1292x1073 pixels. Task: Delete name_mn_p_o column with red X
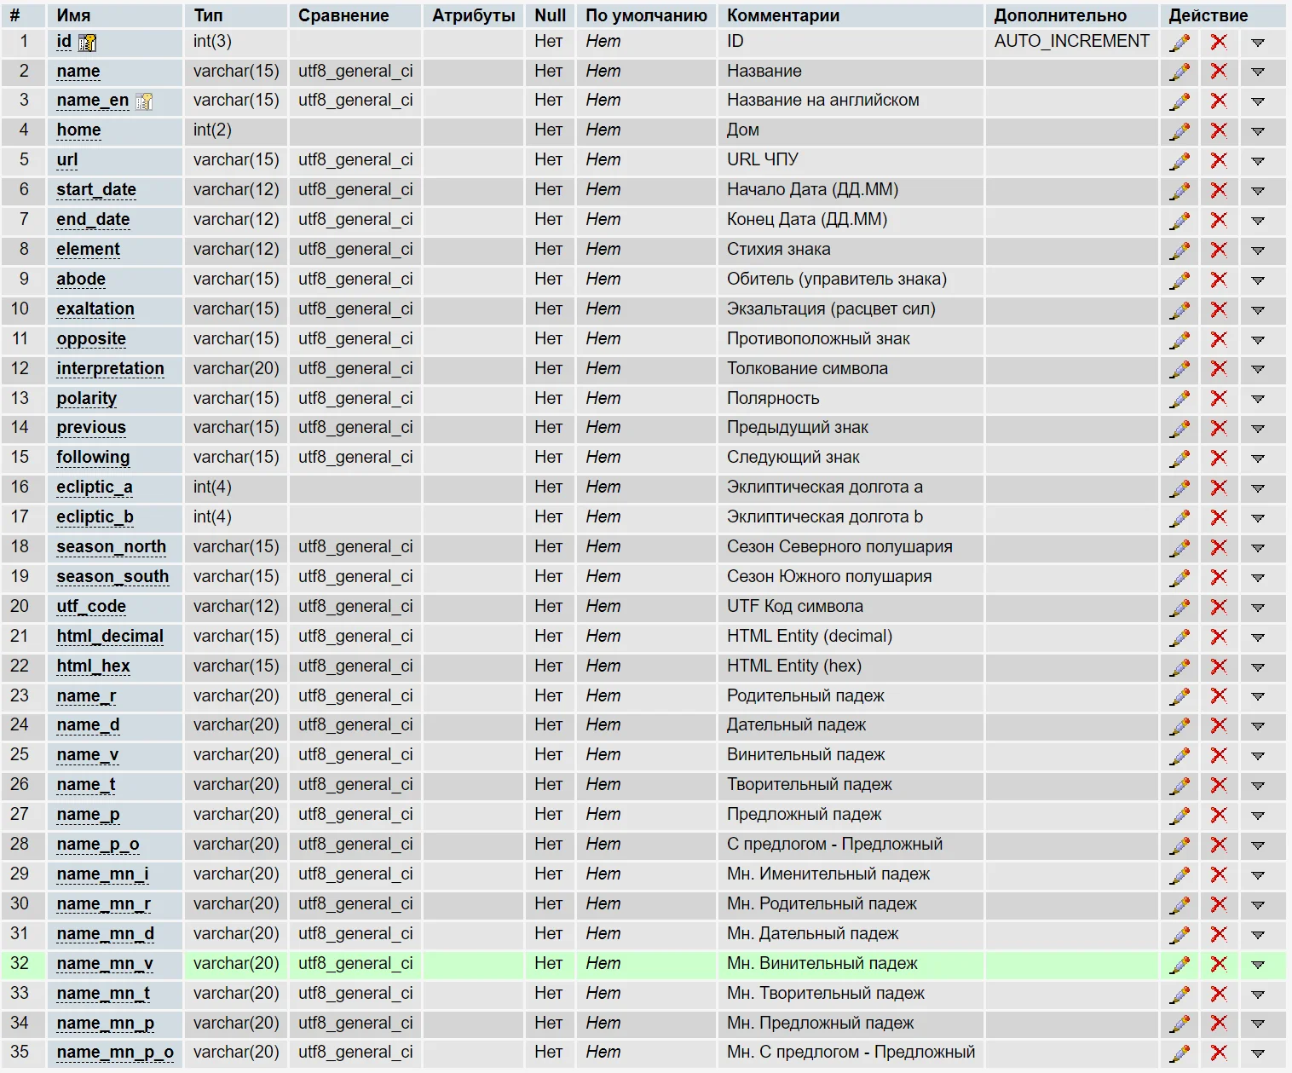coord(1219,1053)
